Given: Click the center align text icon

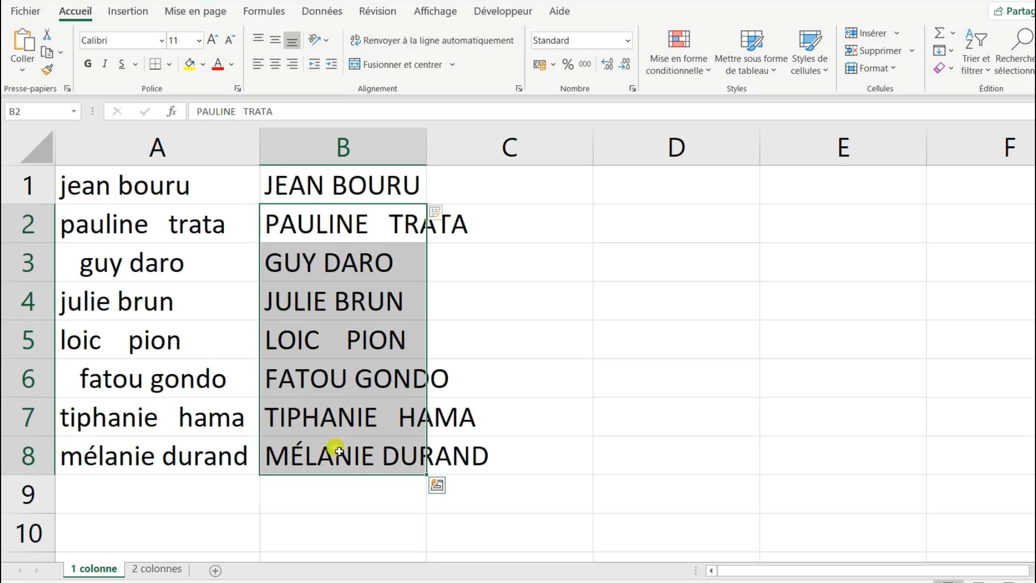Looking at the screenshot, I should click(x=275, y=64).
